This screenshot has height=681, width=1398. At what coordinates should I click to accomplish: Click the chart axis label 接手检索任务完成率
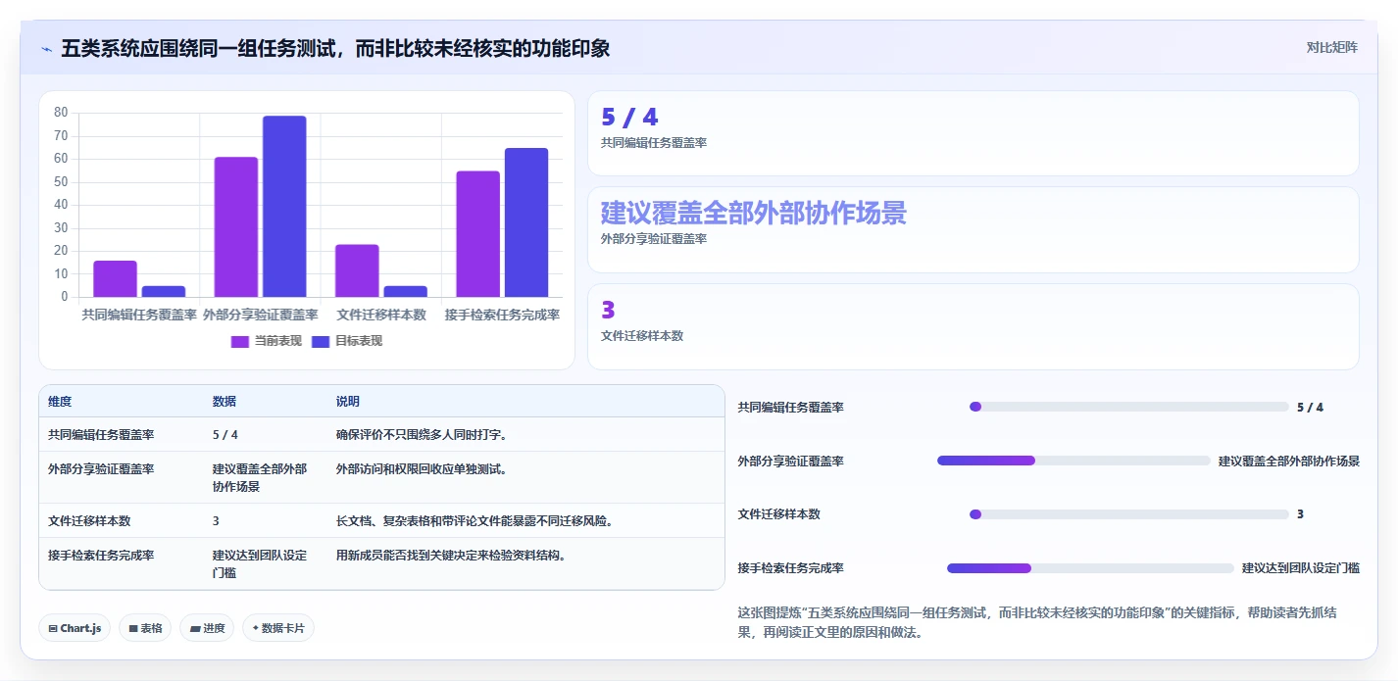[x=502, y=316]
